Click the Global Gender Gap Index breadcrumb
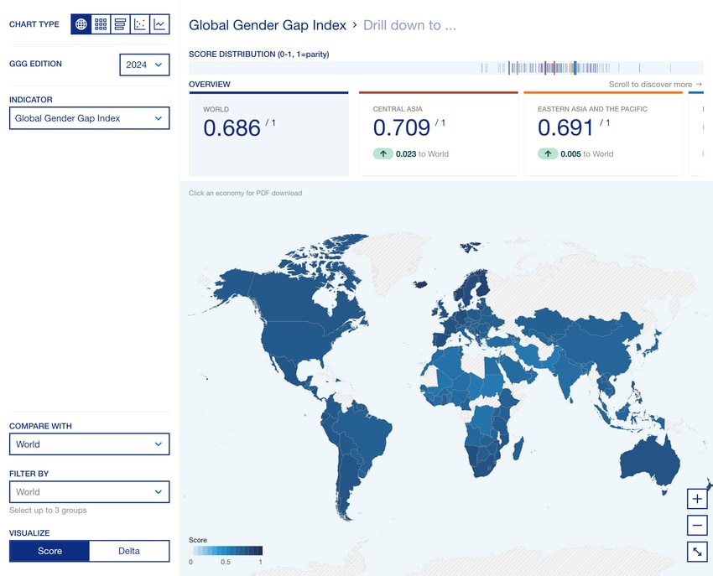The image size is (713, 576). [268, 25]
